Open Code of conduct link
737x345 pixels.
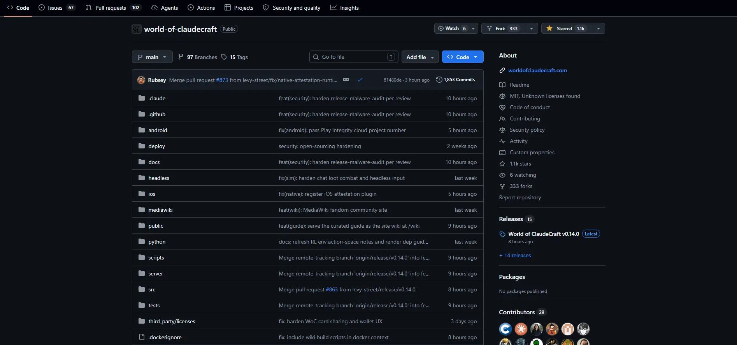pos(530,107)
